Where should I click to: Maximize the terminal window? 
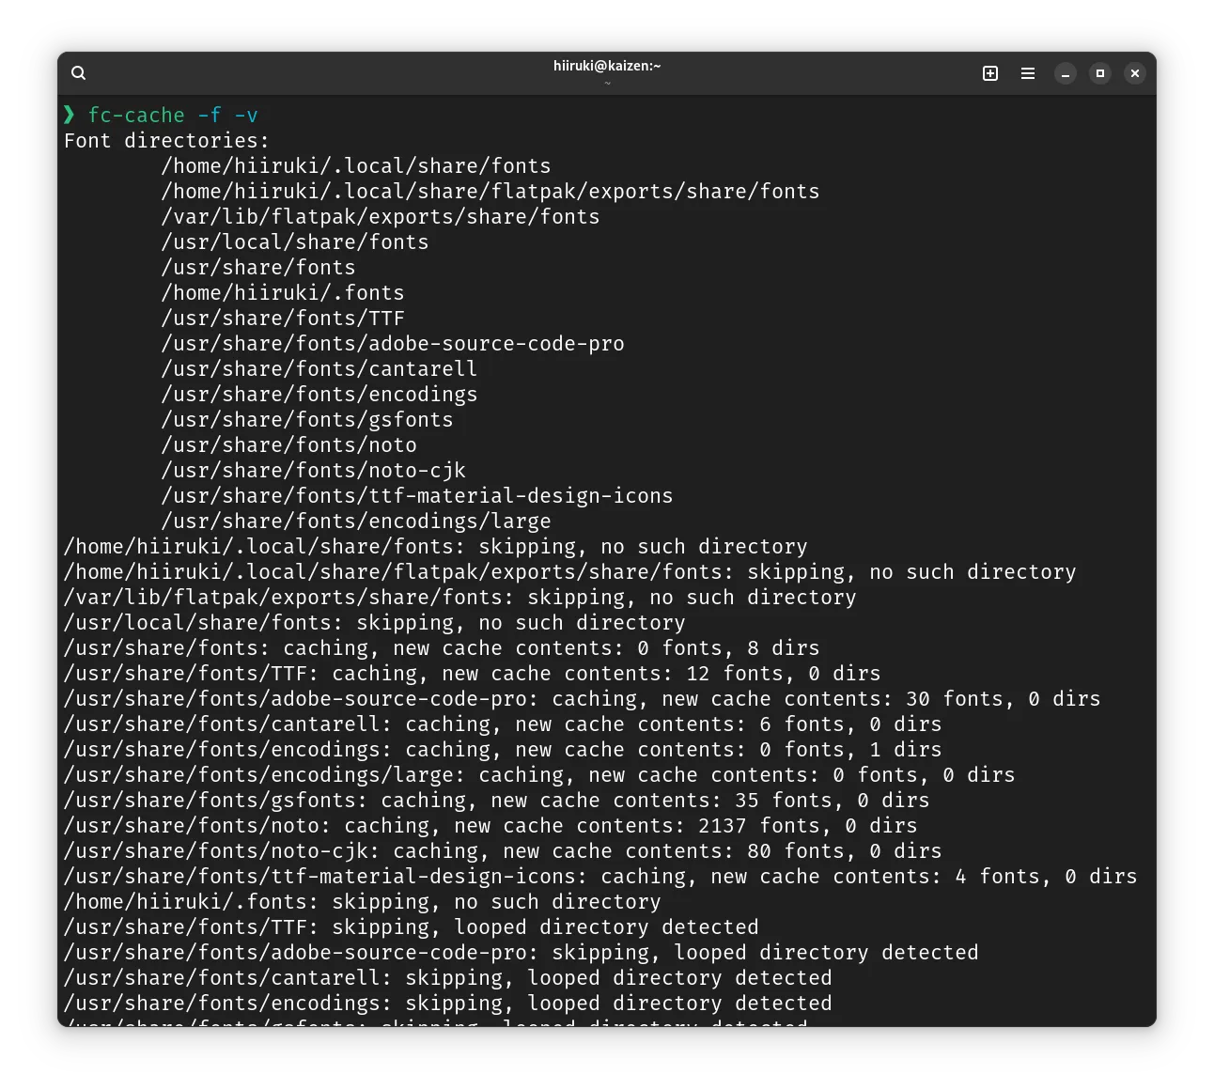click(1100, 73)
